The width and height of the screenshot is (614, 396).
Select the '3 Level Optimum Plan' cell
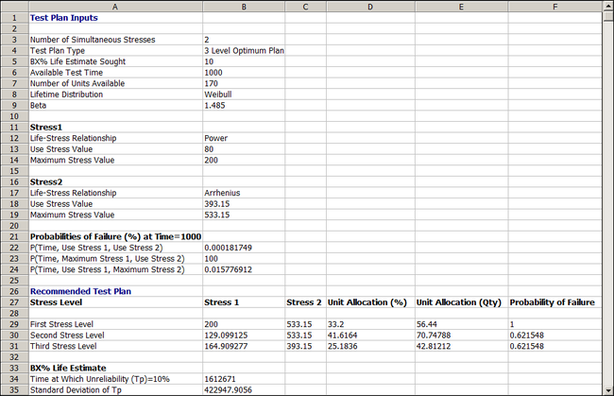(x=244, y=50)
